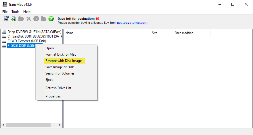Click the C: SanDisk drive icon

point(4,36)
